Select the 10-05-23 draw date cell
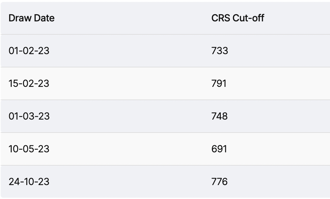330x199 pixels. coord(29,149)
